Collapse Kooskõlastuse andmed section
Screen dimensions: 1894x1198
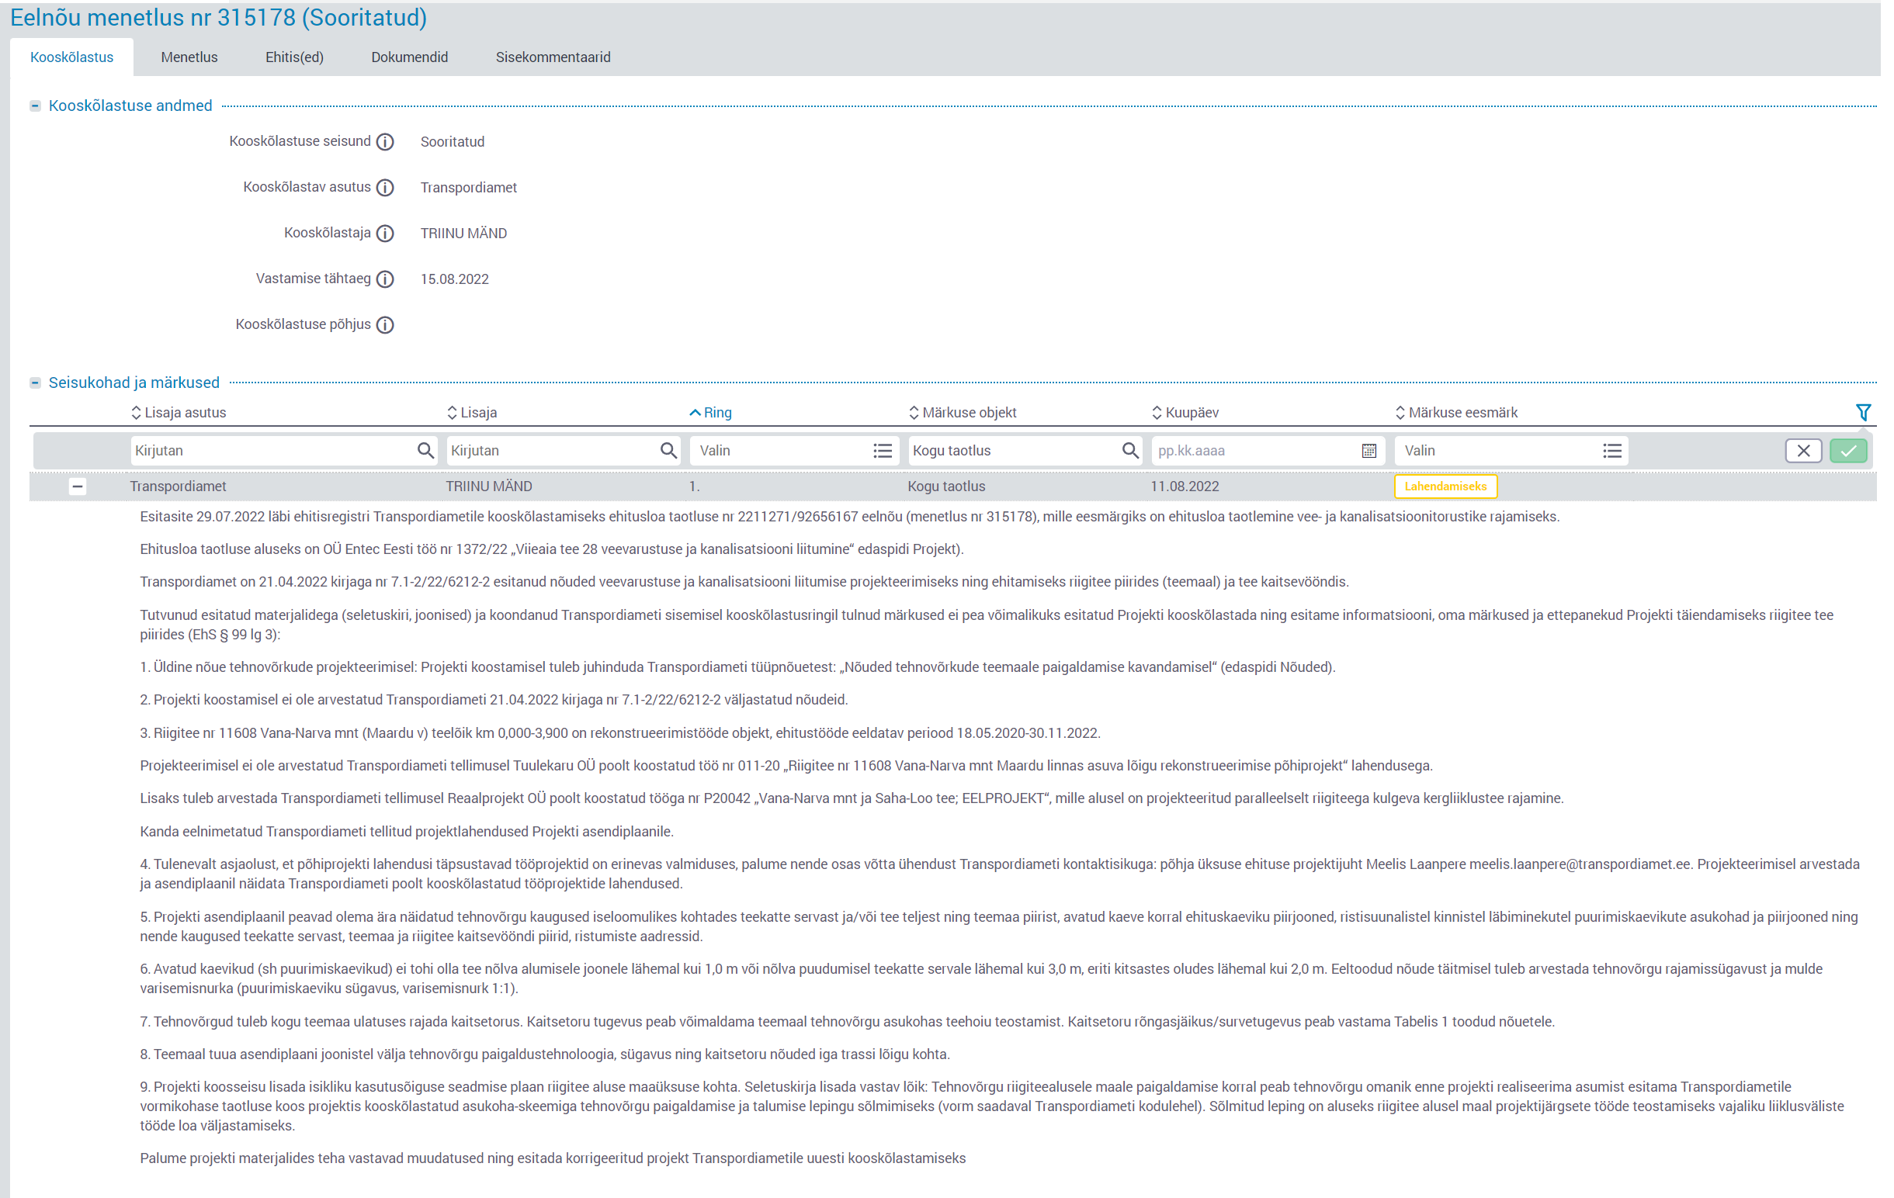[36, 106]
